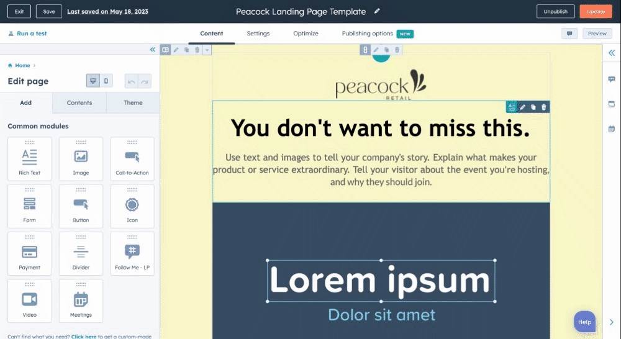Clone column with copy icon above logo
Screen dimensions: 621x339
pos(386,50)
